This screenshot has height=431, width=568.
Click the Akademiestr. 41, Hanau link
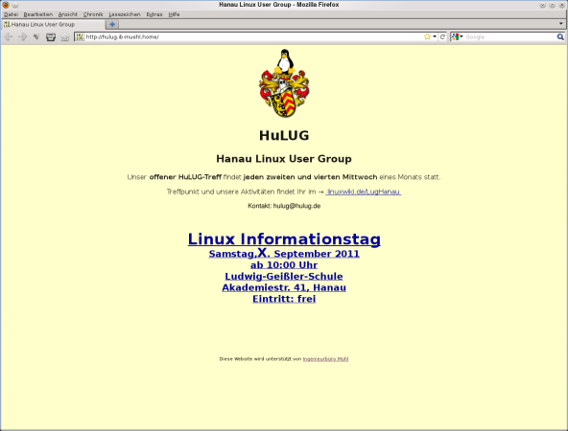click(284, 287)
